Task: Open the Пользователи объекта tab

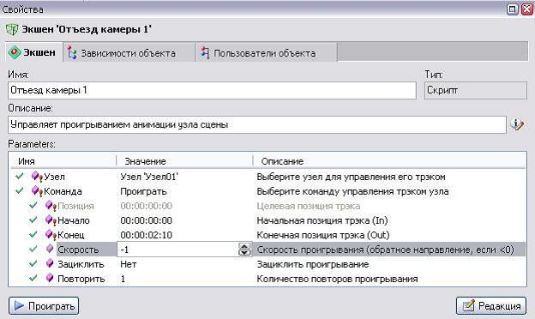Action: coord(266,53)
